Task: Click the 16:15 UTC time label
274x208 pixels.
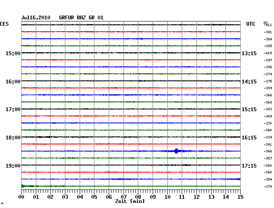Action: point(249,138)
